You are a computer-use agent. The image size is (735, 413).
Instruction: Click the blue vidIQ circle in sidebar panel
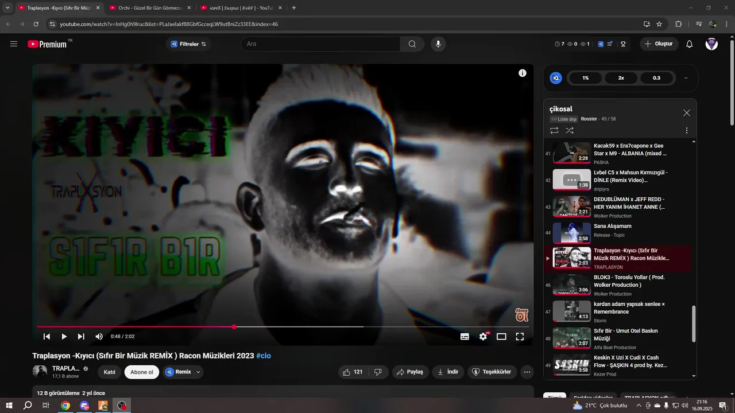click(556, 78)
